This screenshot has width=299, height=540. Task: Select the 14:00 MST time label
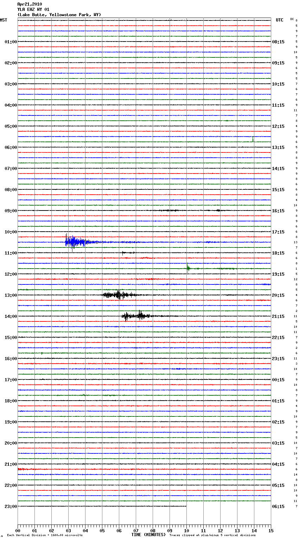click(11, 316)
